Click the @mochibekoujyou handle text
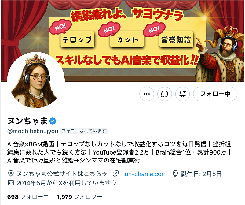Image resolution: width=245 pixels, height=205 pixels. coord(33,131)
